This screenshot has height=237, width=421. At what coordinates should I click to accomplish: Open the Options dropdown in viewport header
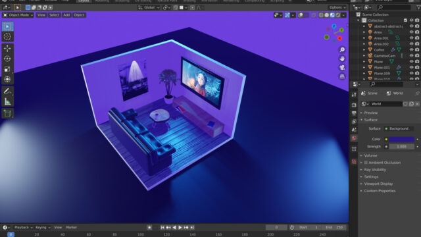tap(337, 7)
